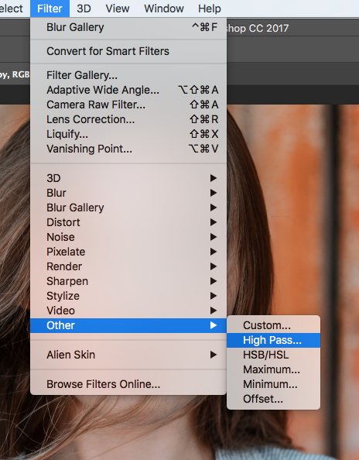
Task: Open the Window menu in menu bar
Action: (164, 9)
